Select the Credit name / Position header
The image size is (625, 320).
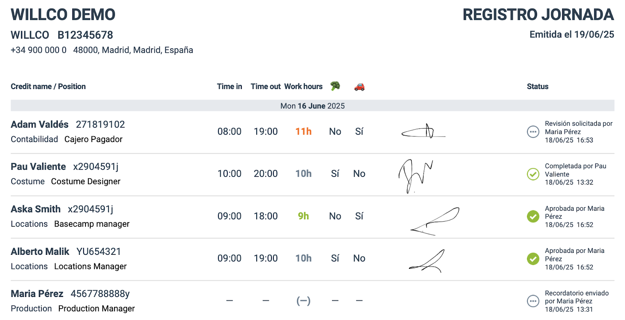[x=48, y=87]
